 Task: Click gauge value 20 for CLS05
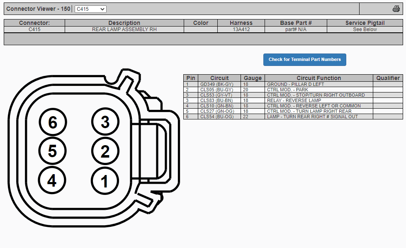click(x=253, y=90)
